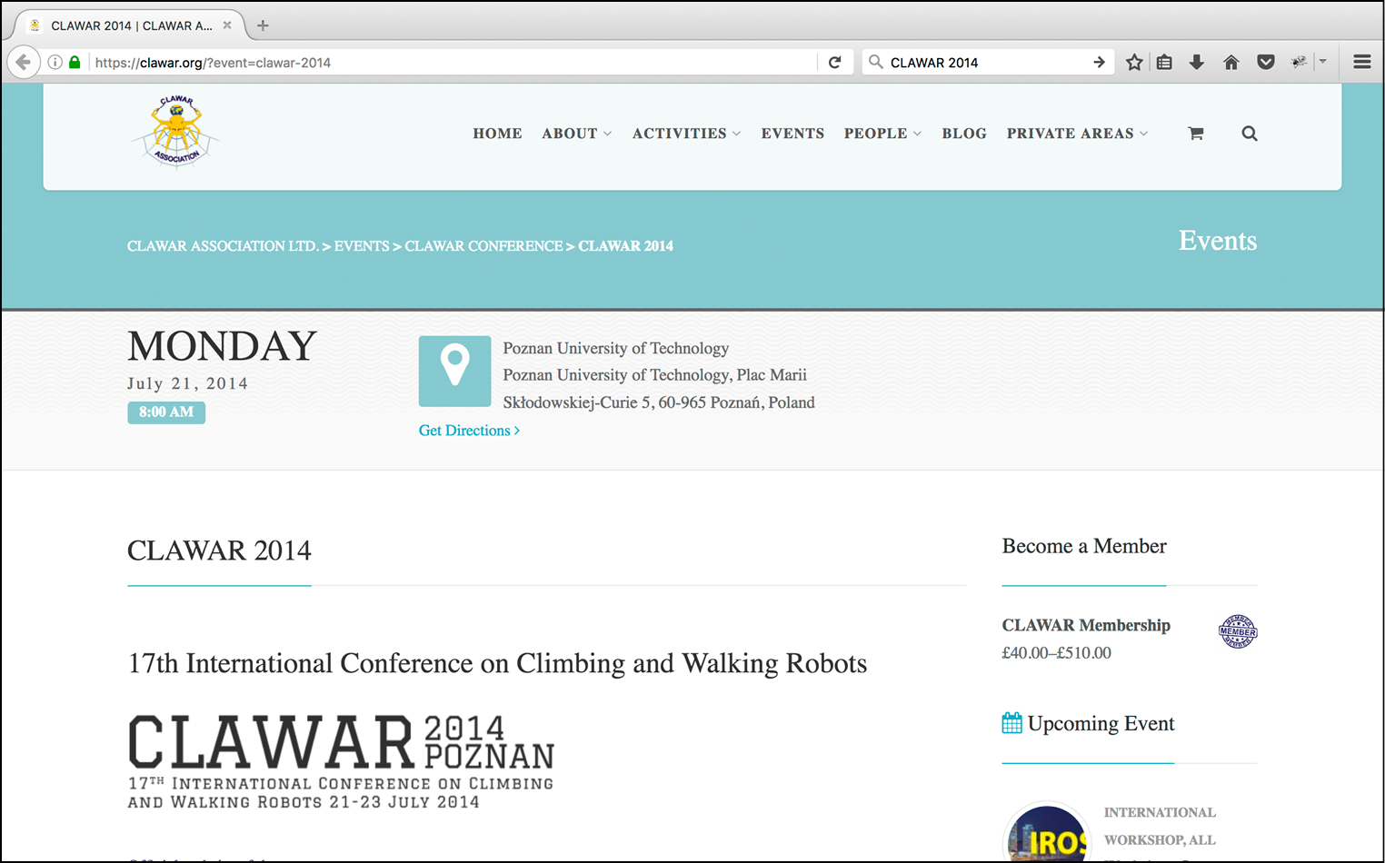Click the CLAWAR Association logo
The image size is (1385, 863).
click(x=176, y=133)
